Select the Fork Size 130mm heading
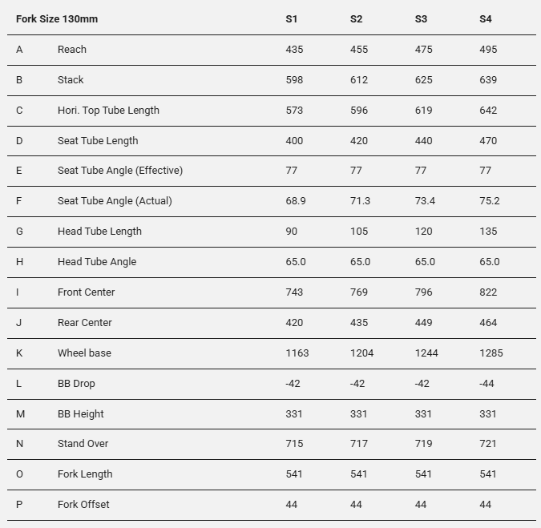Image resolution: width=541 pixels, height=528 pixels. pyautogui.click(x=57, y=19)
